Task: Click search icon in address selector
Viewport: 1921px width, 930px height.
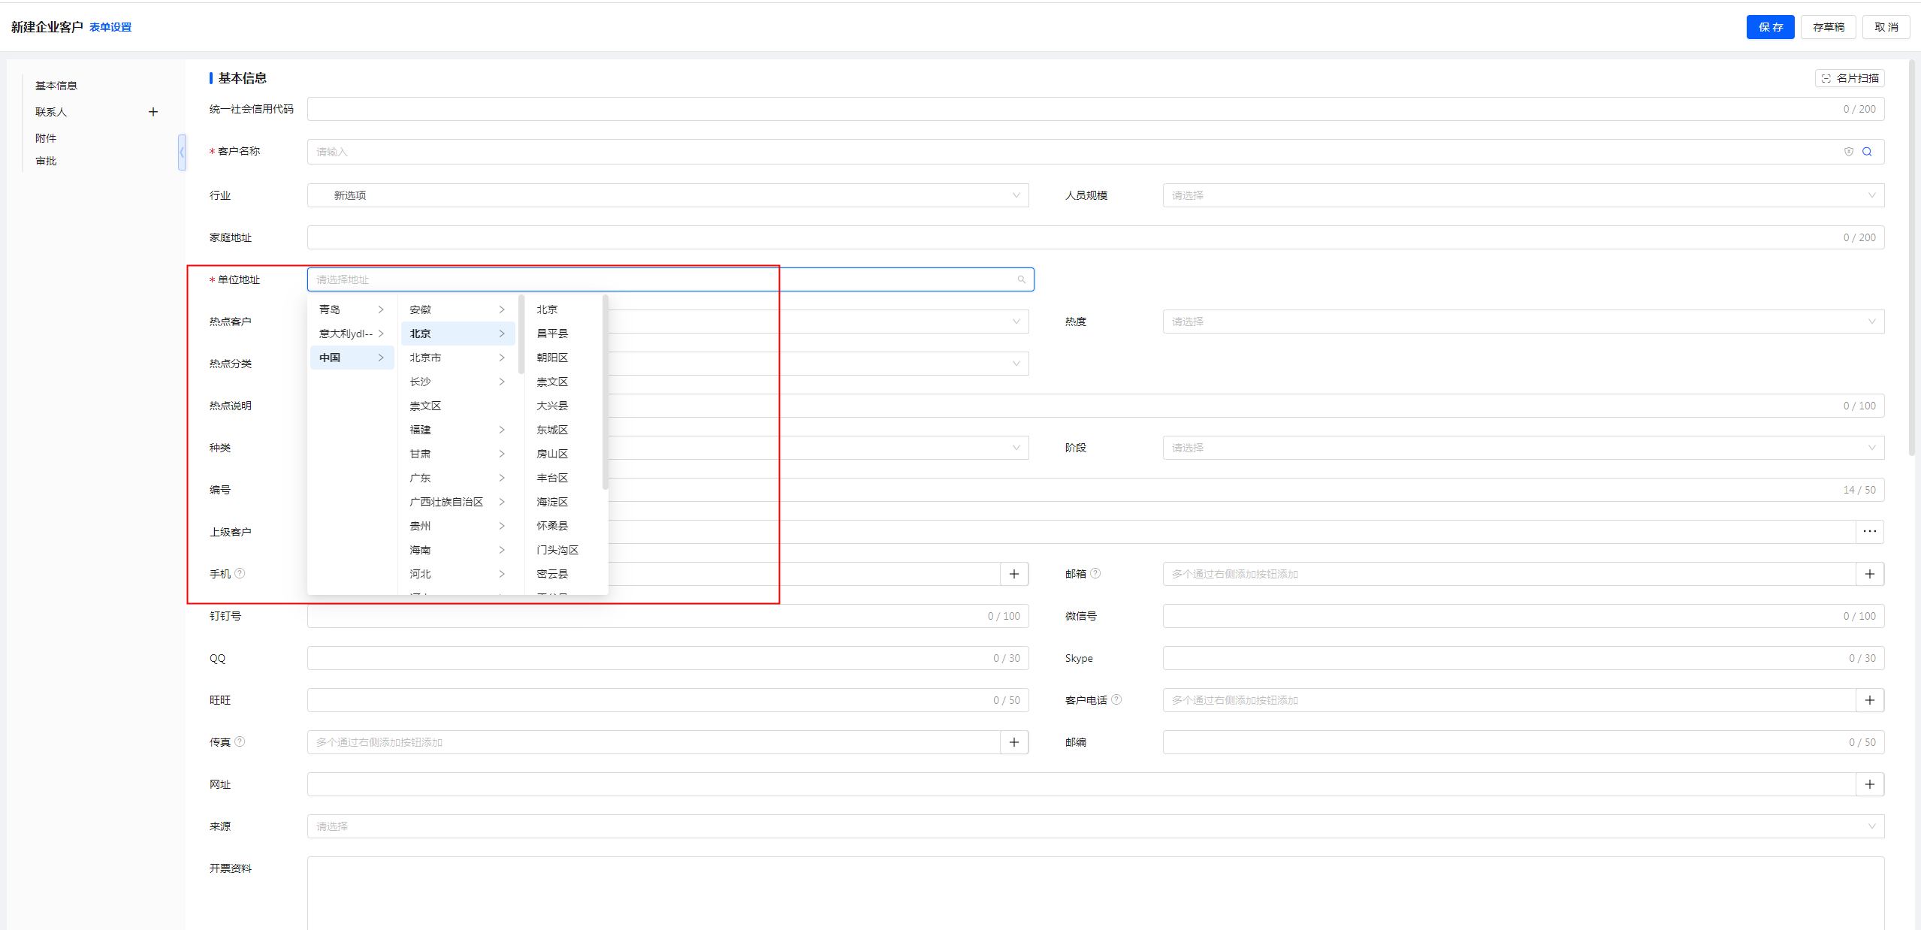Action: 1022,279
